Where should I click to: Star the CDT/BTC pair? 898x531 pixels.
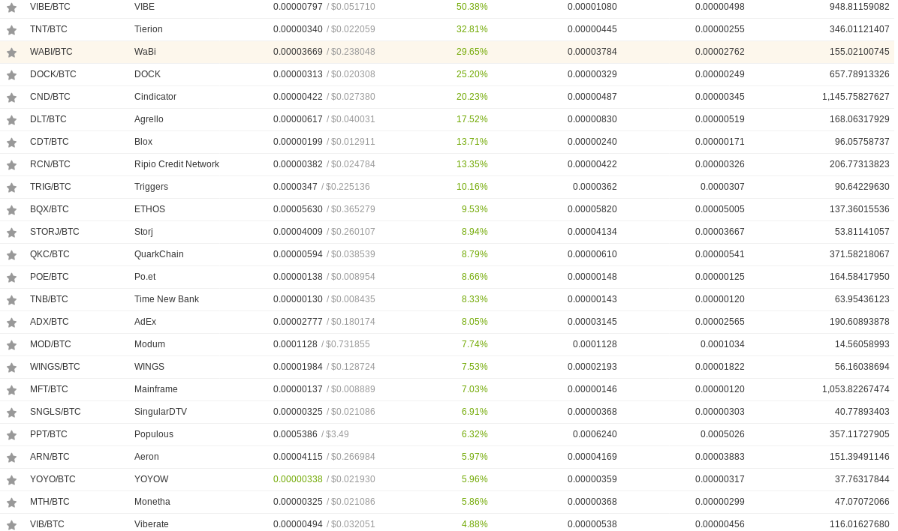tap(11, 142)
